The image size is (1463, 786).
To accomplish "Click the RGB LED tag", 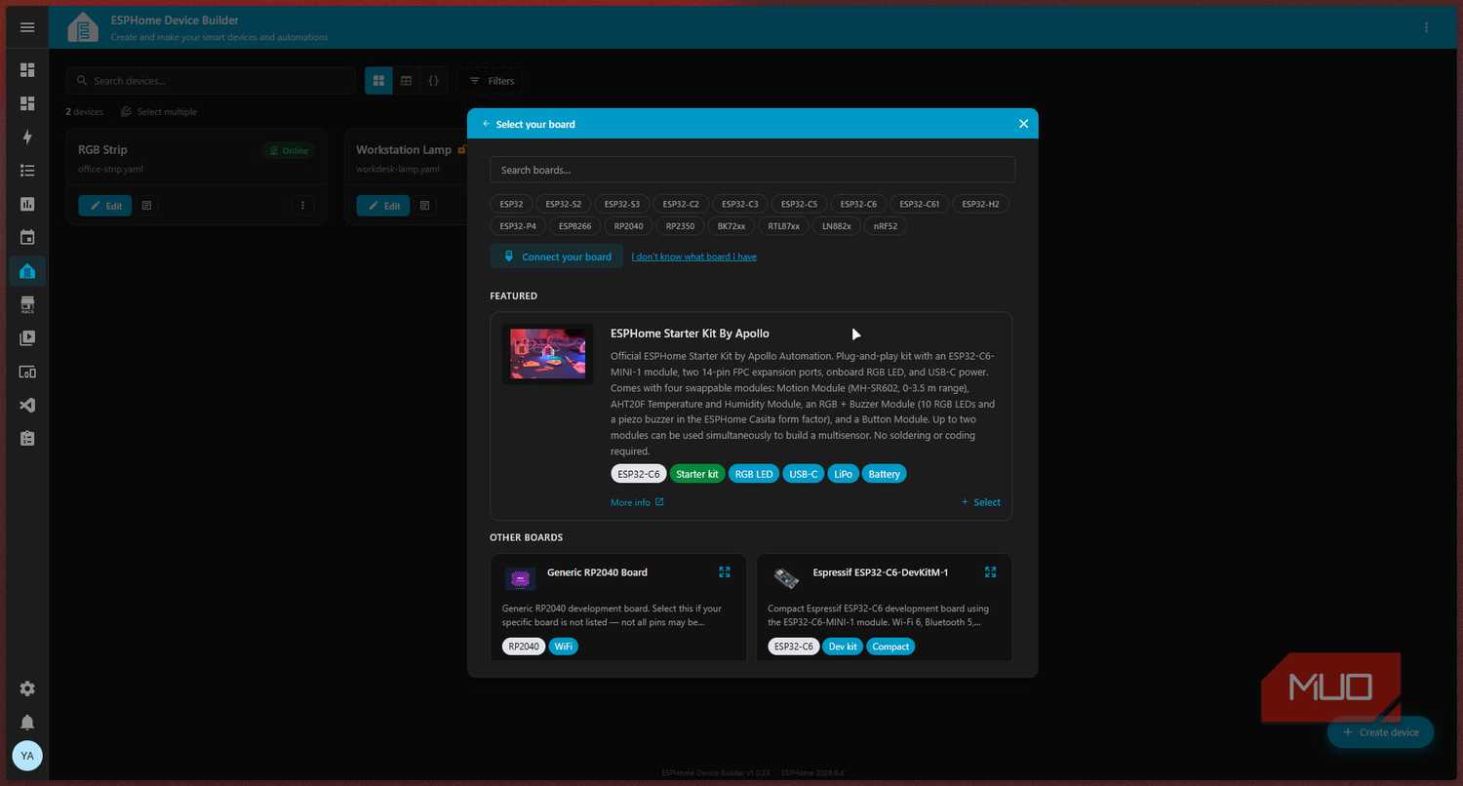I will [x=754, y=474].
